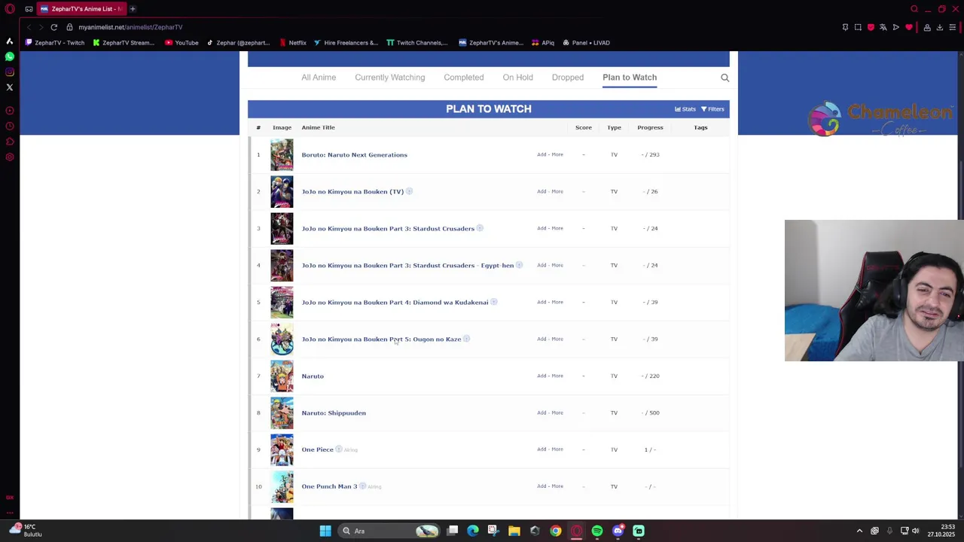Open ZepharTV - Twitch bookmark
964x542 pixels.
tap(54, 43)
